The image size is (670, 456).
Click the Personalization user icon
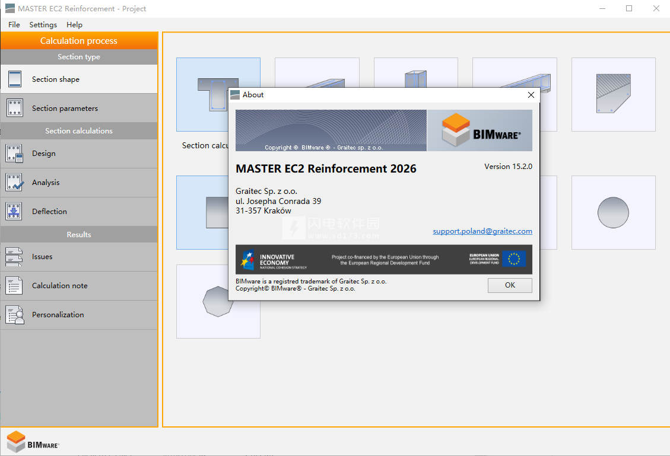click(15, 315)
